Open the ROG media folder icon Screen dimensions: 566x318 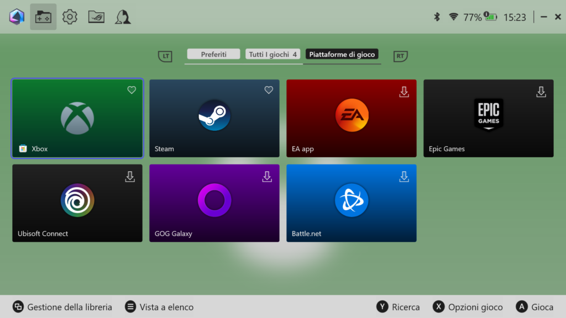[x=96, y=17]
